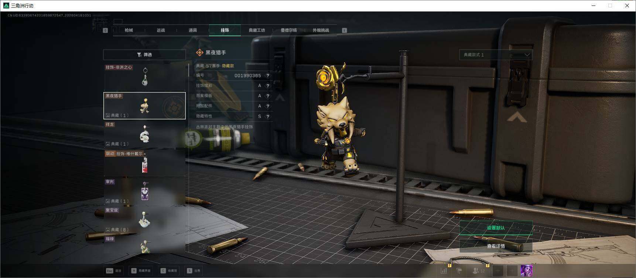Click the 丛林派对主题中的黑夜猎手挂饰 description
Screen dimensions: 636x278
[224, 127]
